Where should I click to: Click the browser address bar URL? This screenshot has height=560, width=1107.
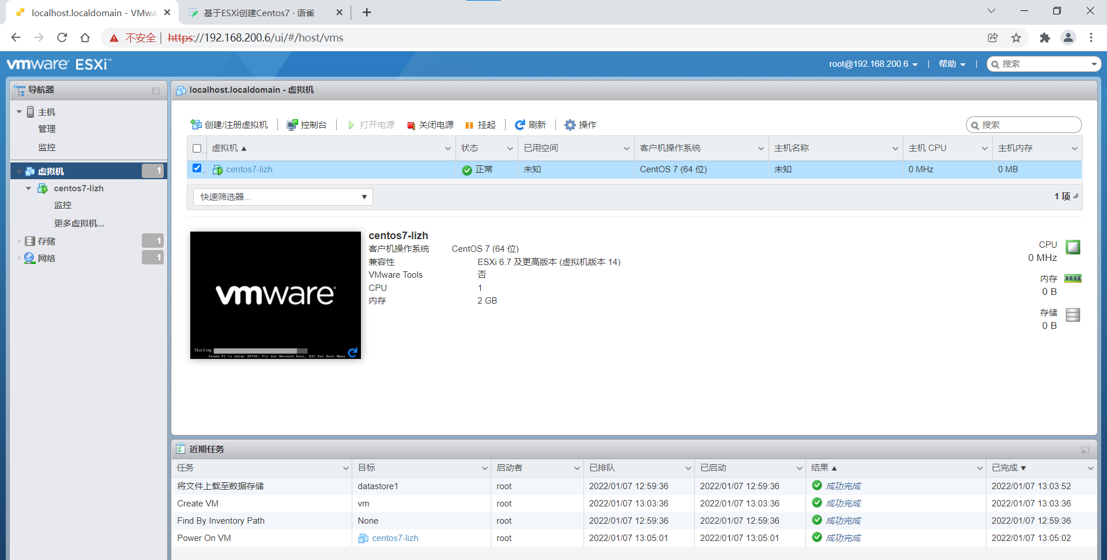click(255, 38)
